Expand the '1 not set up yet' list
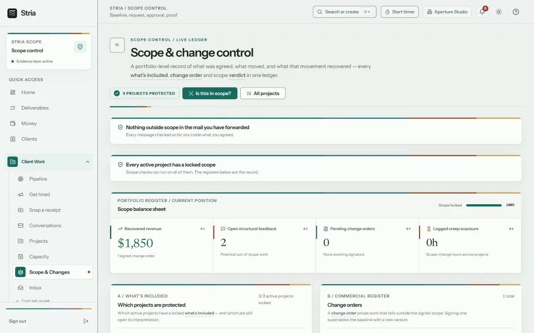The image size is (534, 333). [x=32, y=301]
